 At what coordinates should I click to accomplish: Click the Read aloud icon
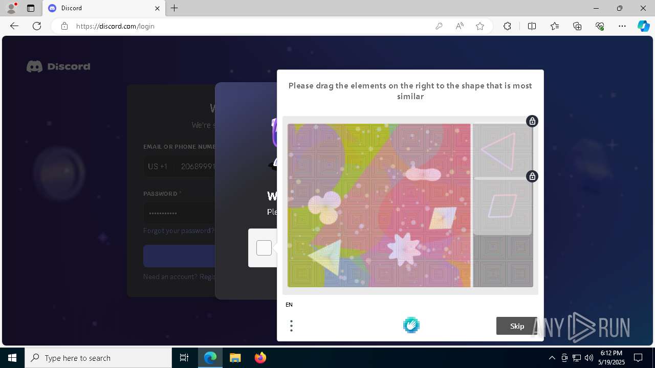coord(460,26)
